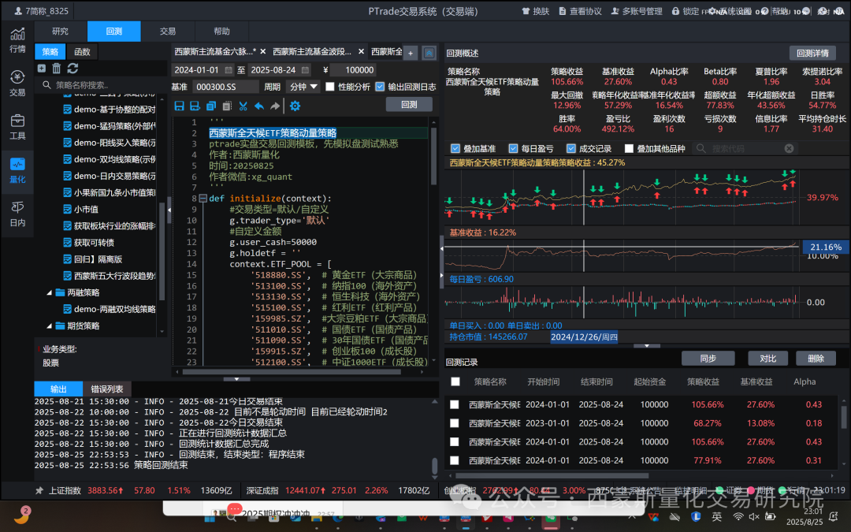Click the code editor vertical scrollbar
851x532 pixels.
click(433, 156)
